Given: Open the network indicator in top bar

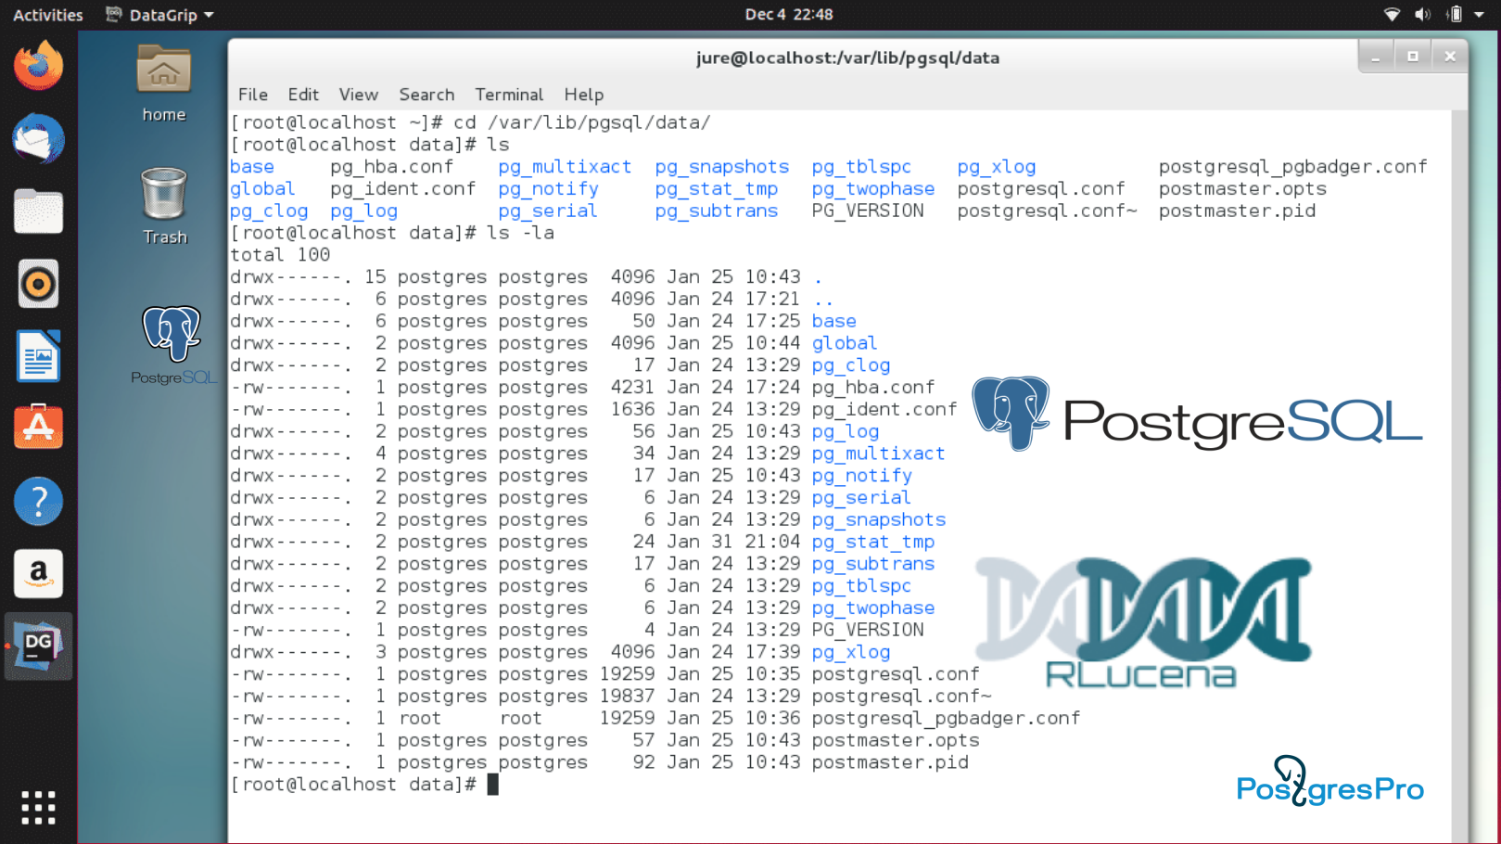Looking at the screenshot, I should (x=1392, y=15).
